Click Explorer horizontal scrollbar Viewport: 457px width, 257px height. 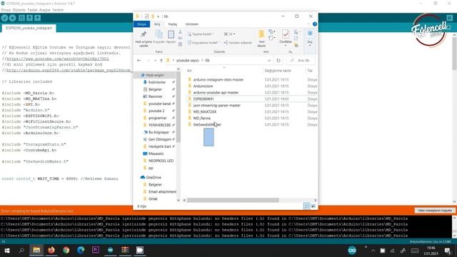coord(233,200)
